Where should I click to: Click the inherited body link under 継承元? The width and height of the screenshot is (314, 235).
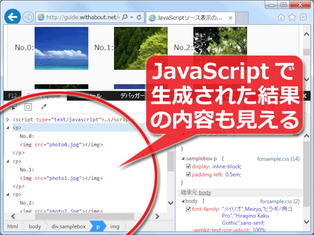click(206, 192)
